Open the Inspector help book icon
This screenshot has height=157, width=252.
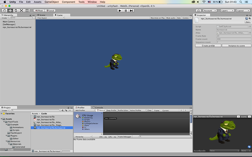pyautogui.click(x=246, y=18)
